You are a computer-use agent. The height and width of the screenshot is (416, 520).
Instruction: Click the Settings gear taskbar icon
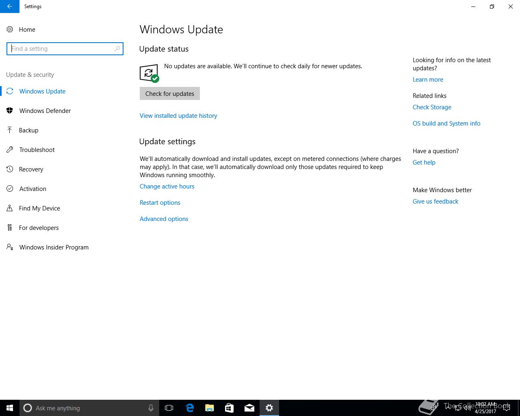coord(269,408)
